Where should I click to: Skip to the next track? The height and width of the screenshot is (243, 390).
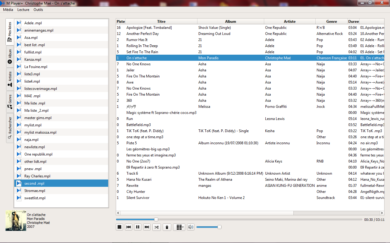(x=147, y=227)
